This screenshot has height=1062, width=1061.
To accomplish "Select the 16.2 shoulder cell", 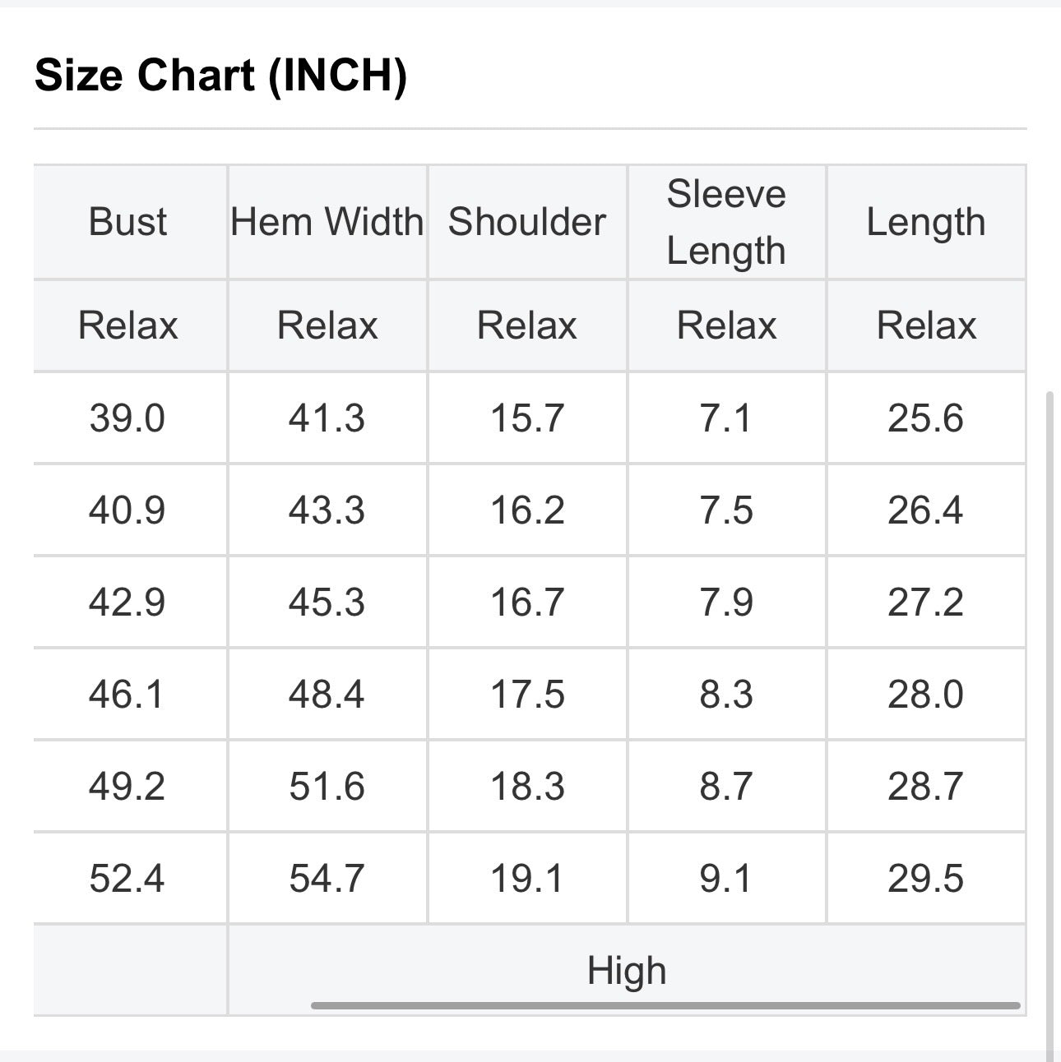I will (x=527, y=510).
